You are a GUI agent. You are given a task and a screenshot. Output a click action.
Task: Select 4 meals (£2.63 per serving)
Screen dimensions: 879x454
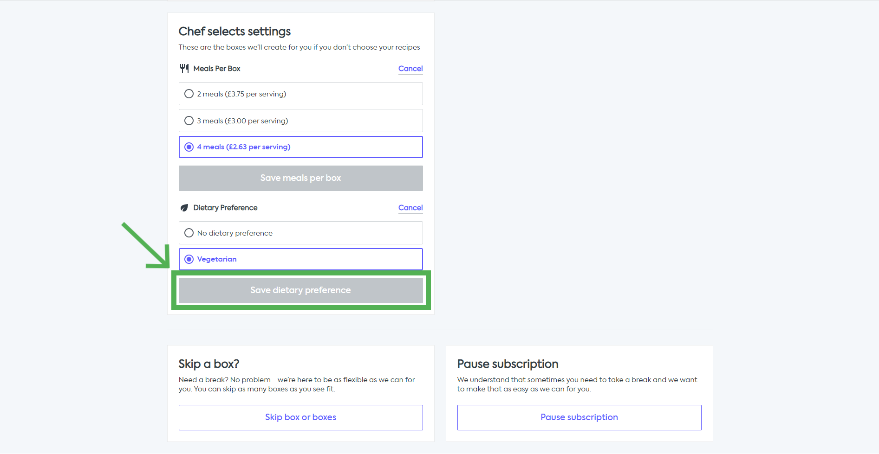point(300,147)
